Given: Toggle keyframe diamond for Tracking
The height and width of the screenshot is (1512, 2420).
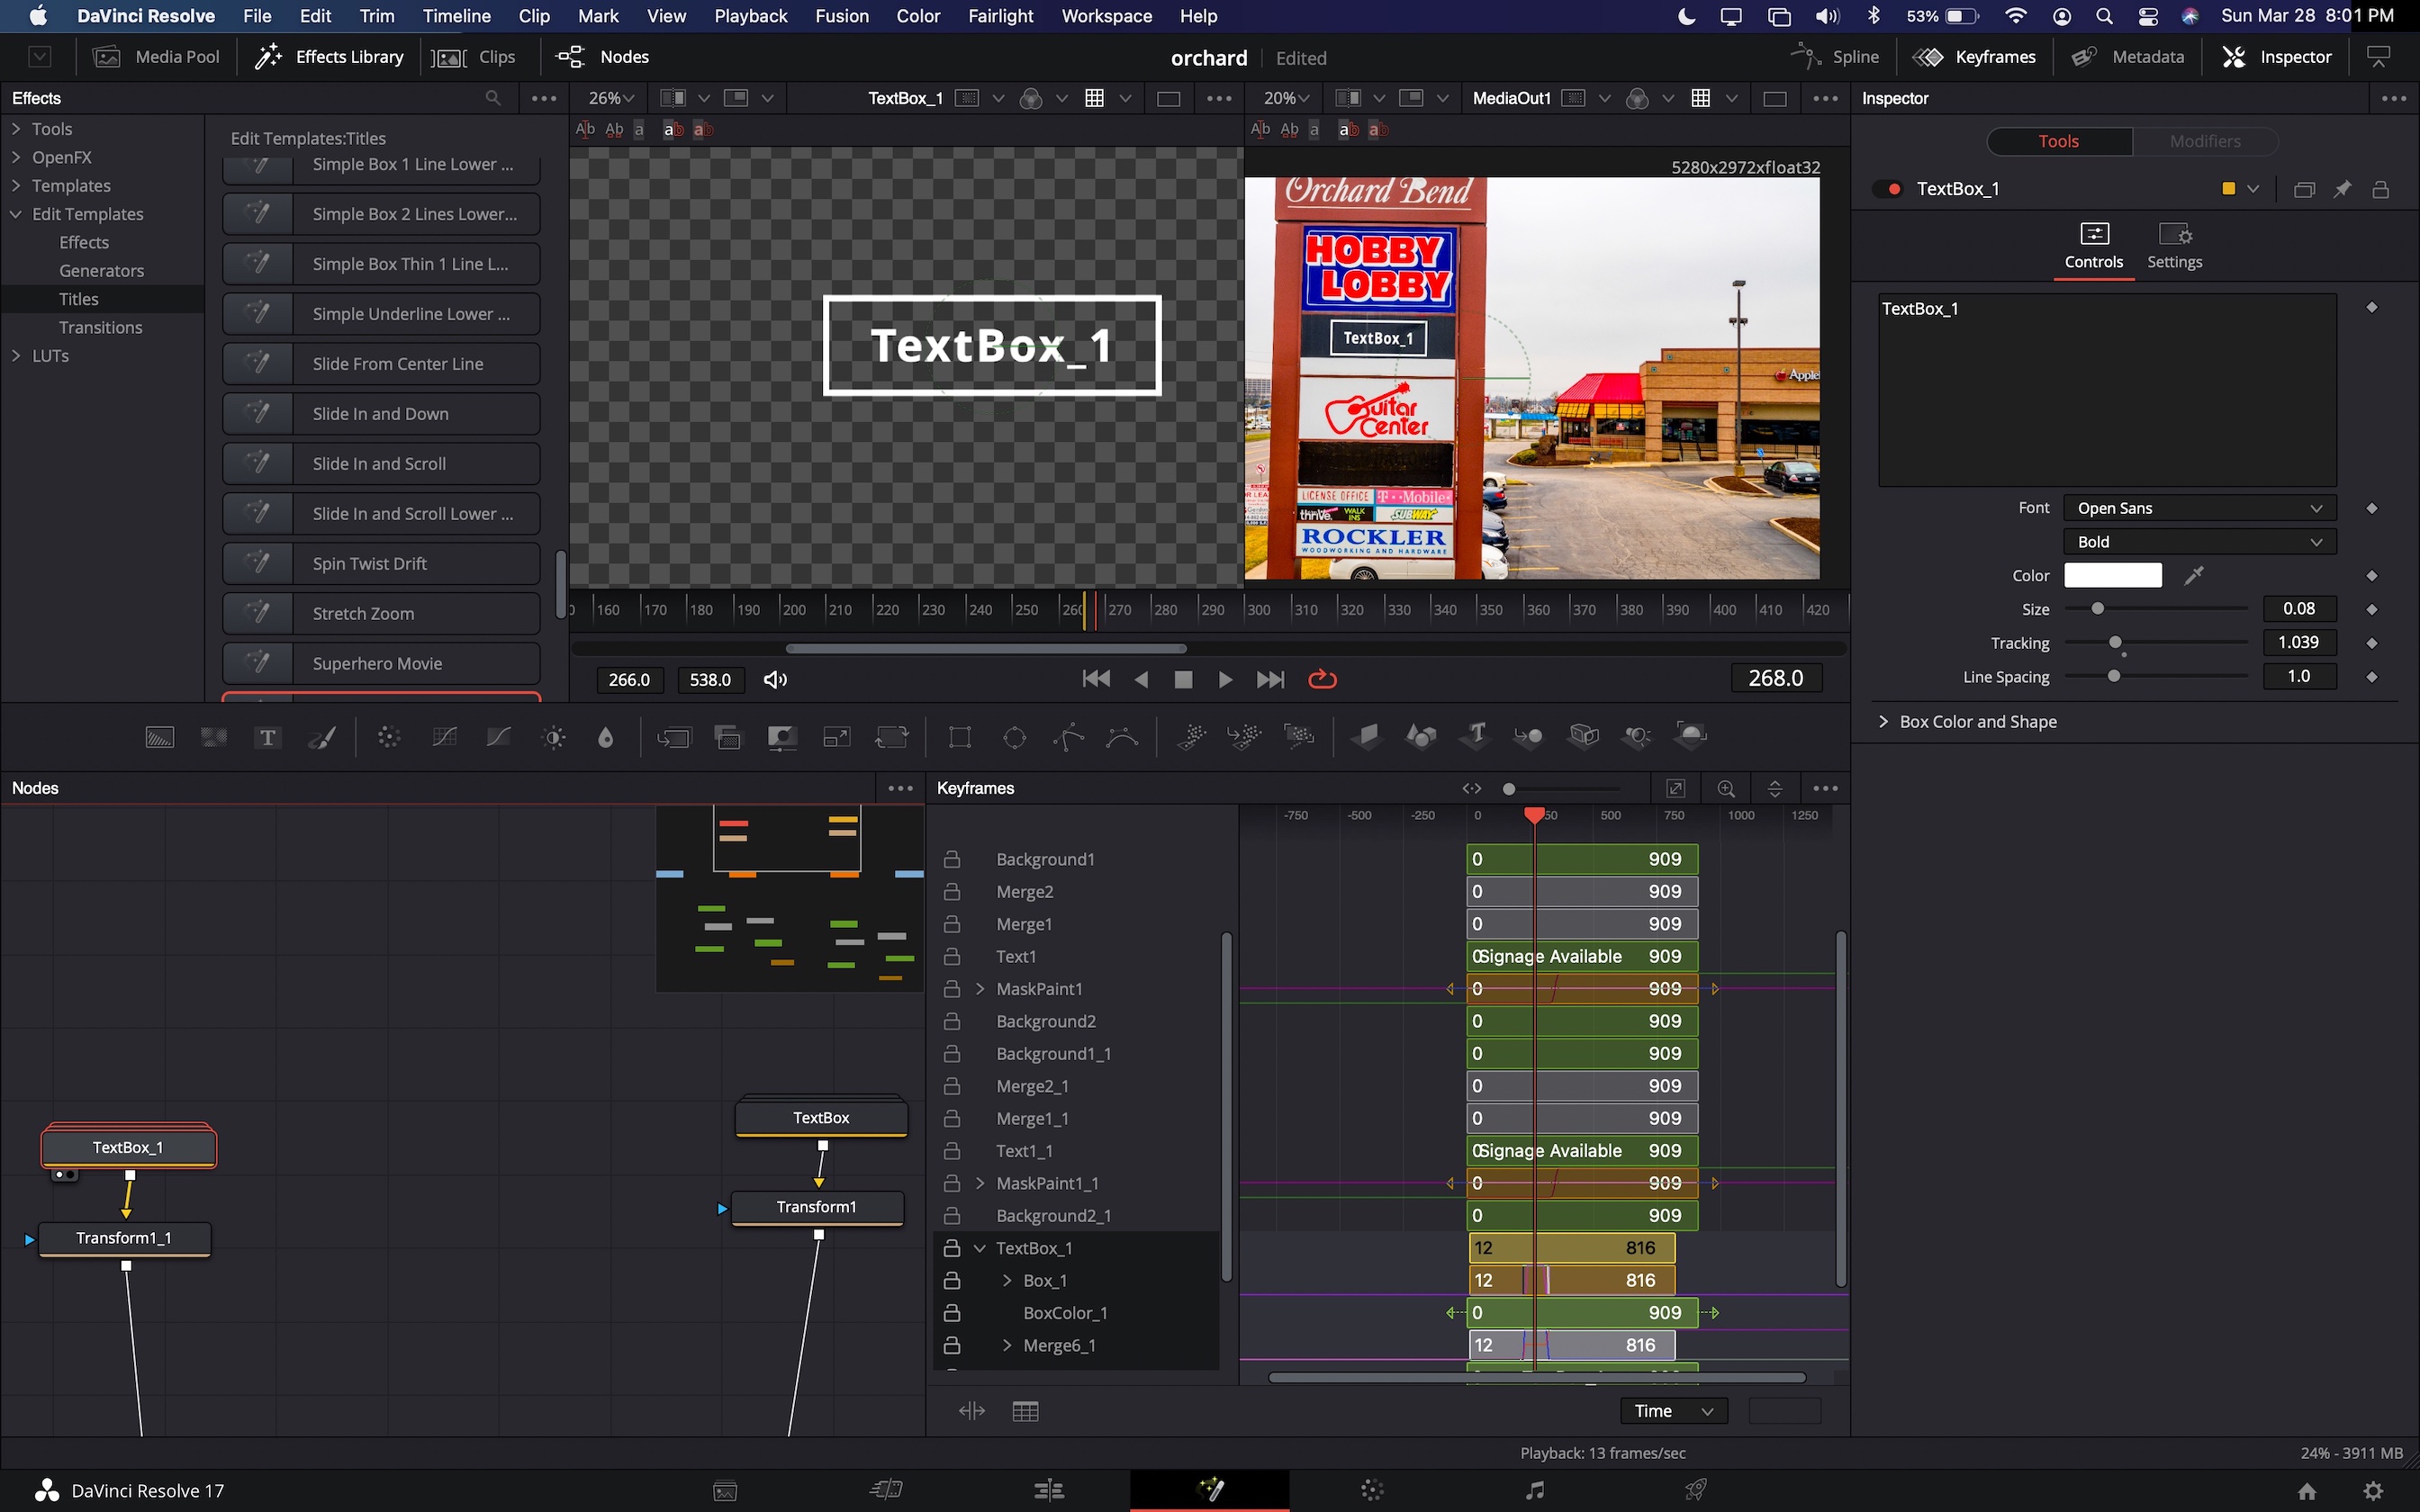Looking at the screenshot, I should 2372,643.
